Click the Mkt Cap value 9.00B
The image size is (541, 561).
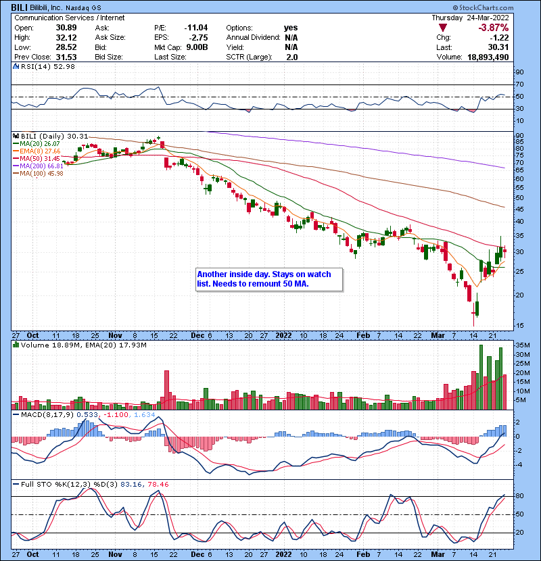pos(197,47)
